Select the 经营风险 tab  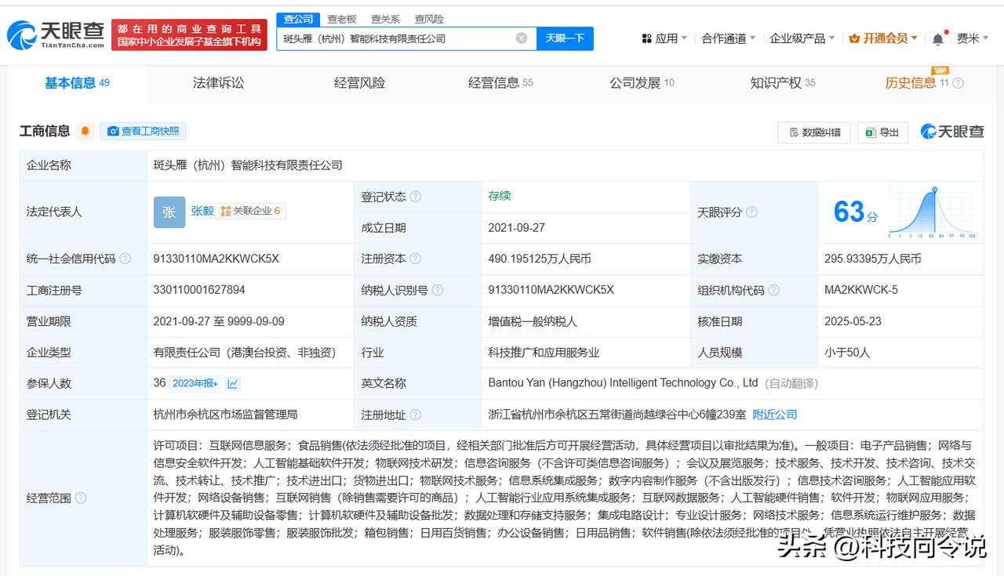tap(359, 83)
